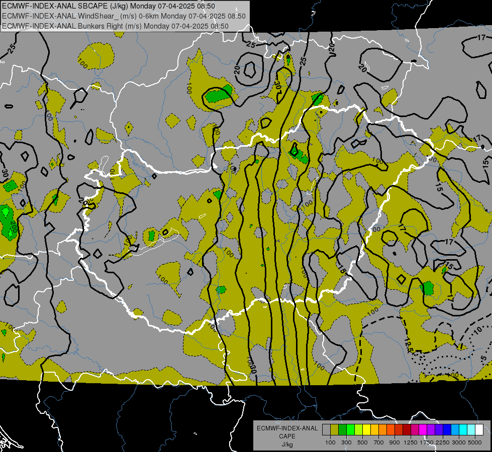Click the legend tick label 1750

(x=427, y=442)
